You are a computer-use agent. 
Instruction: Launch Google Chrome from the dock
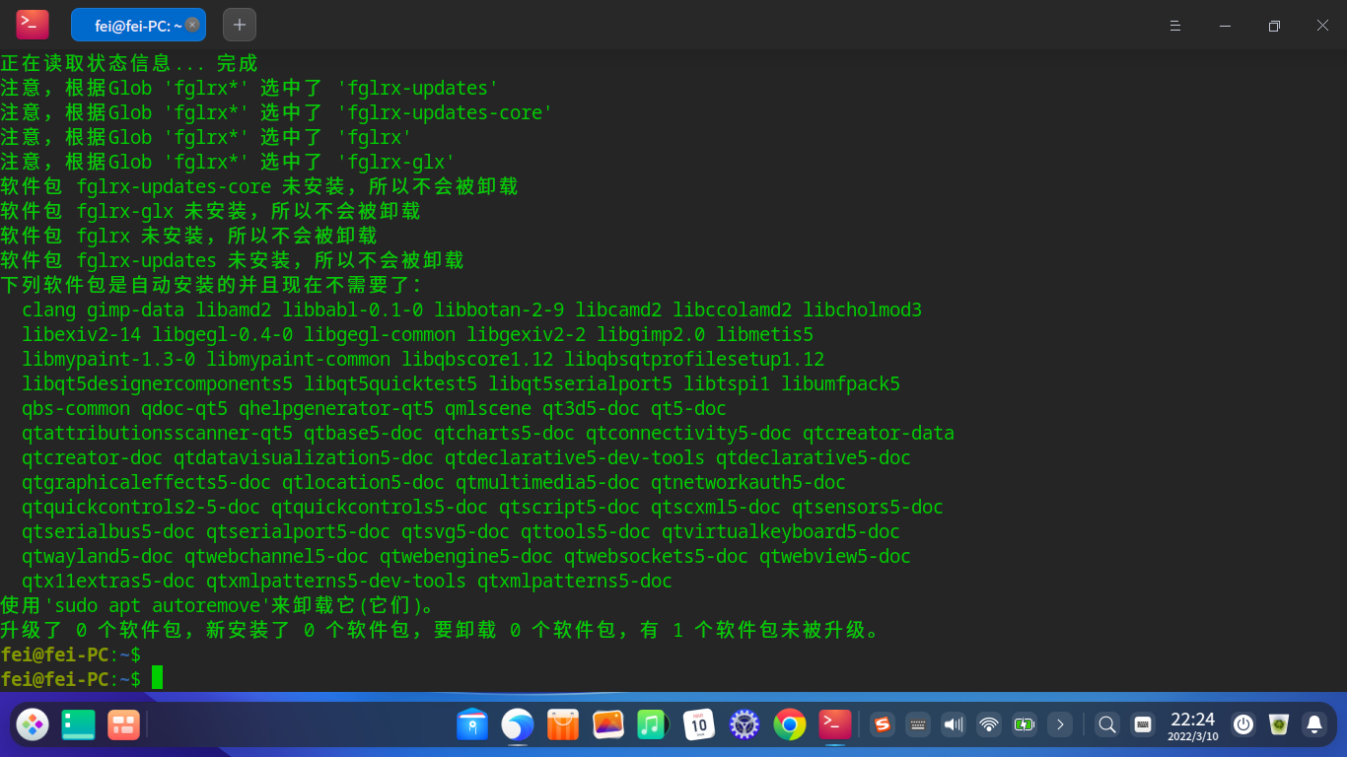[789, 724]
